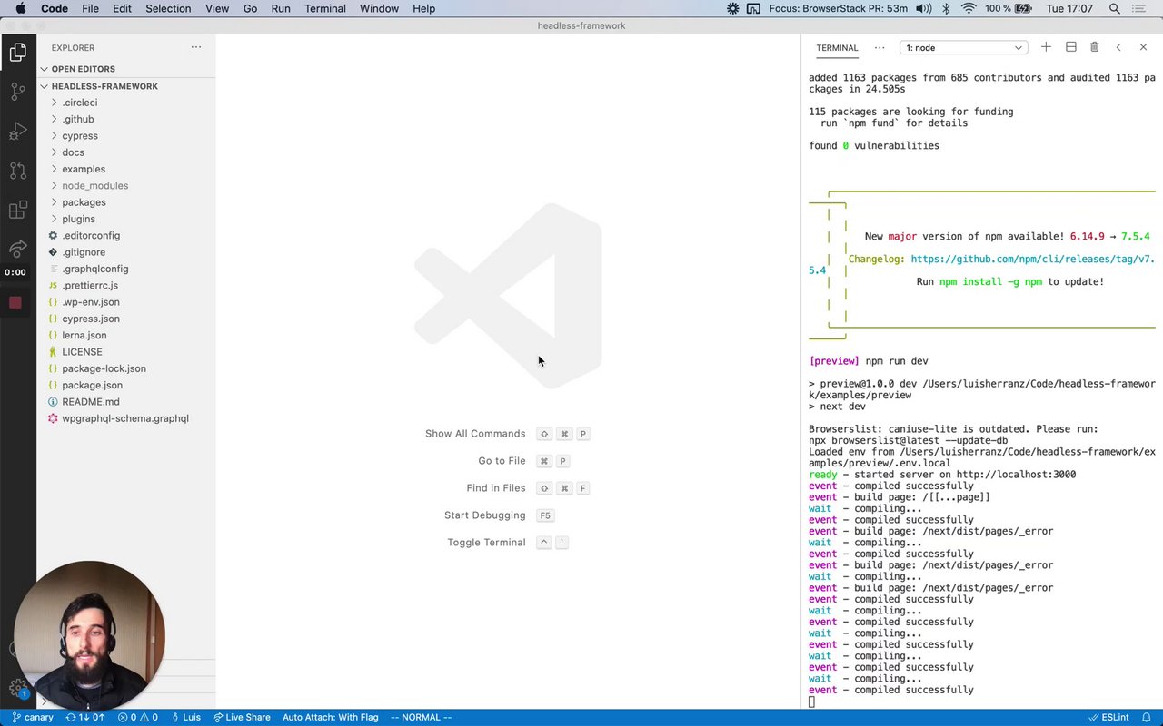Open the LICENSE file
The image size is (1163, 726).
point(125,351)
